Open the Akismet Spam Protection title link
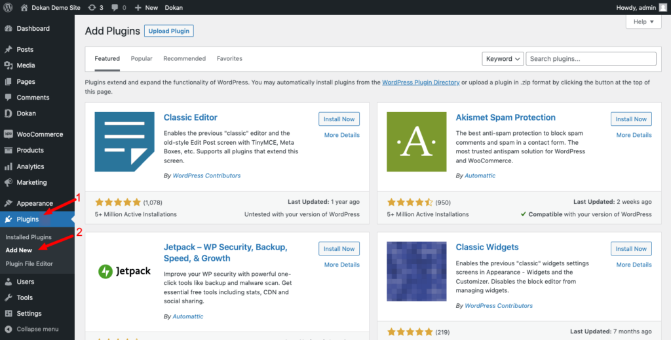The image size is (671, 340). (505, 117)
